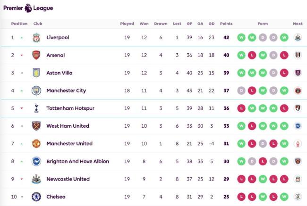Open the Brighton And Hove Albion link
The width and height of the screenshot is (307, 206).
(77, 161)
